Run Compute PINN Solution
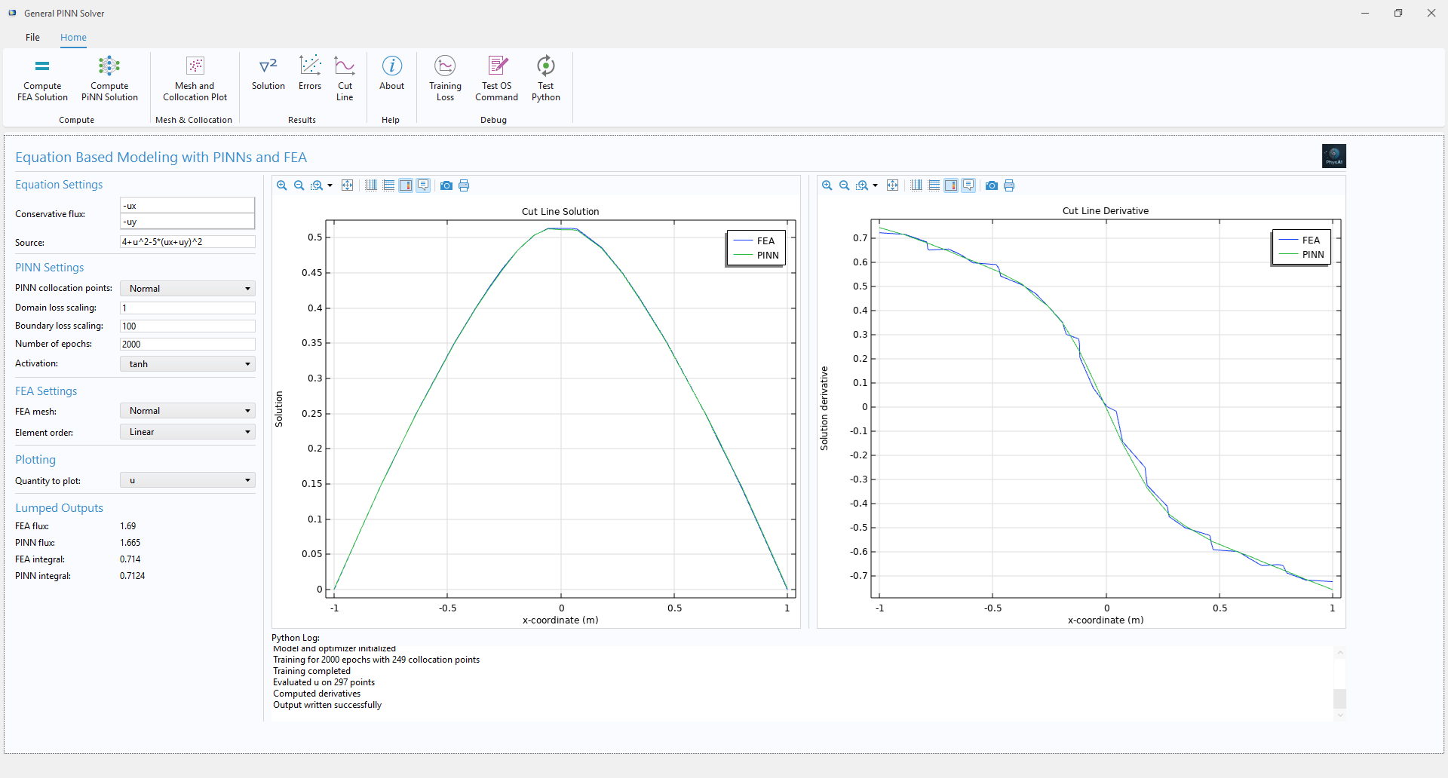The image size is (1448, 778). (109, 78)
